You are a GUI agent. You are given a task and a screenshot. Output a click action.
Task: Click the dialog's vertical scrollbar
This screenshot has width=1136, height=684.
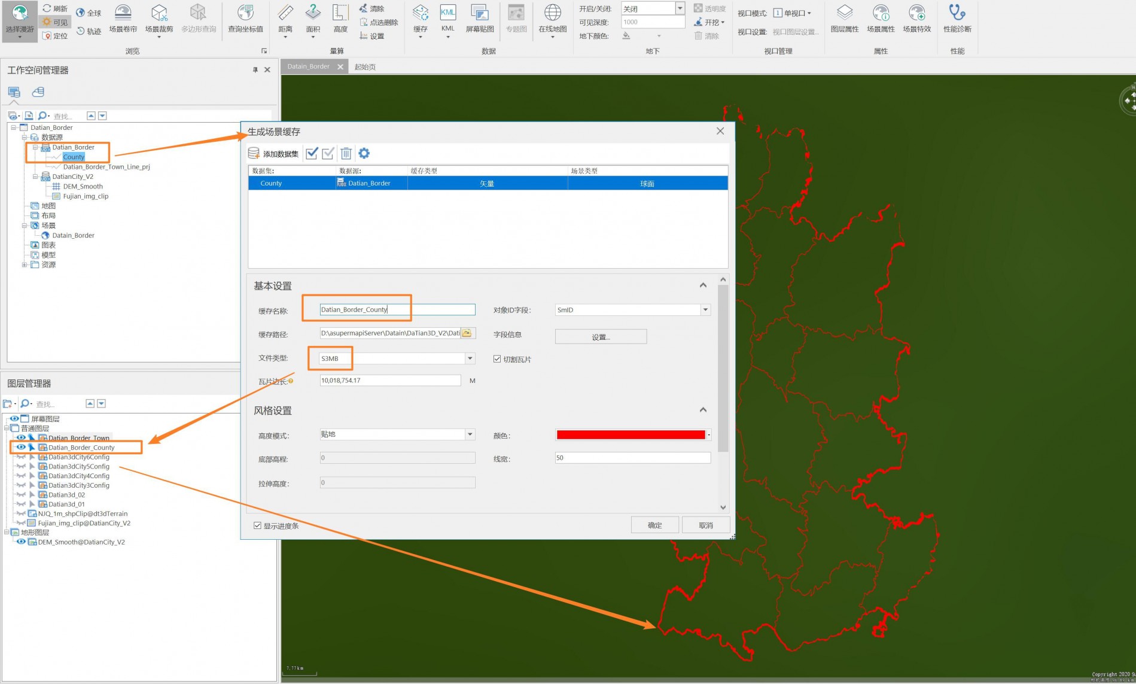tap(723, 369)
